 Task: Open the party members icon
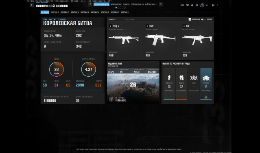213,5
